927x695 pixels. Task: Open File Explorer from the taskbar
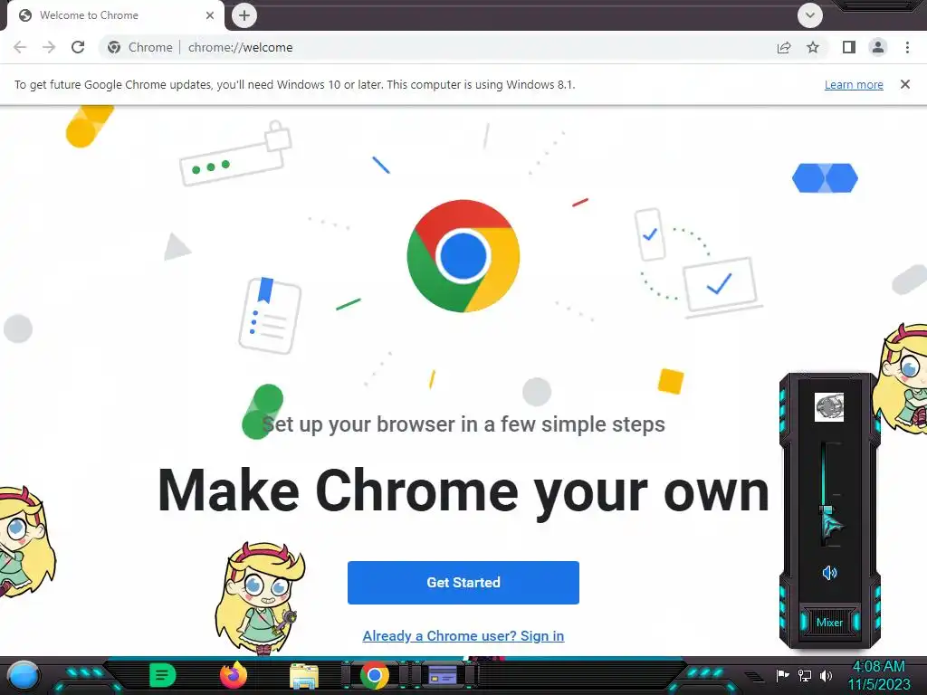click(304, 677)
